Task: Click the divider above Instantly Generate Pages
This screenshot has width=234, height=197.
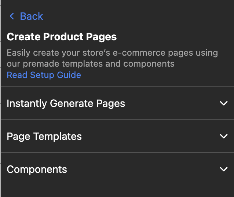Action: [117, 87]
